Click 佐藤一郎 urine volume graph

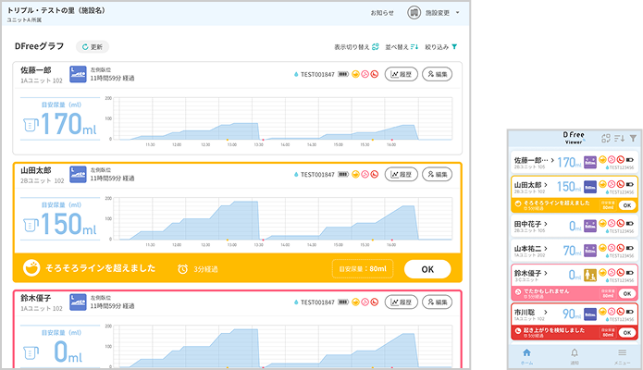point(283,119)
